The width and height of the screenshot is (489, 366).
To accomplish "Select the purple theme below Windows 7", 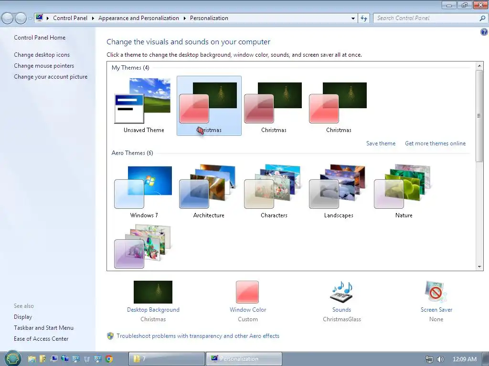I will [143, 246].
